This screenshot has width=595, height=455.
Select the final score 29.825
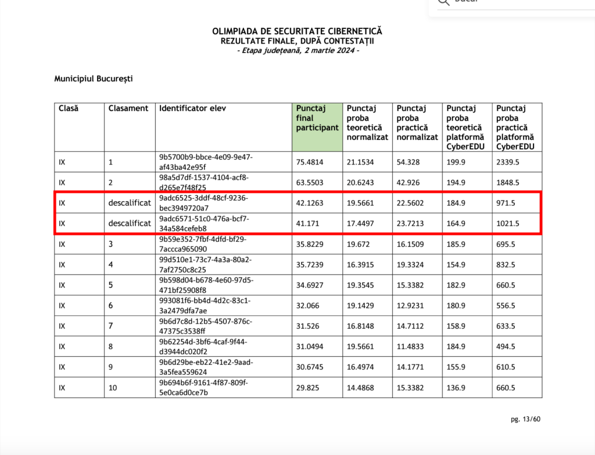[307, 388]
